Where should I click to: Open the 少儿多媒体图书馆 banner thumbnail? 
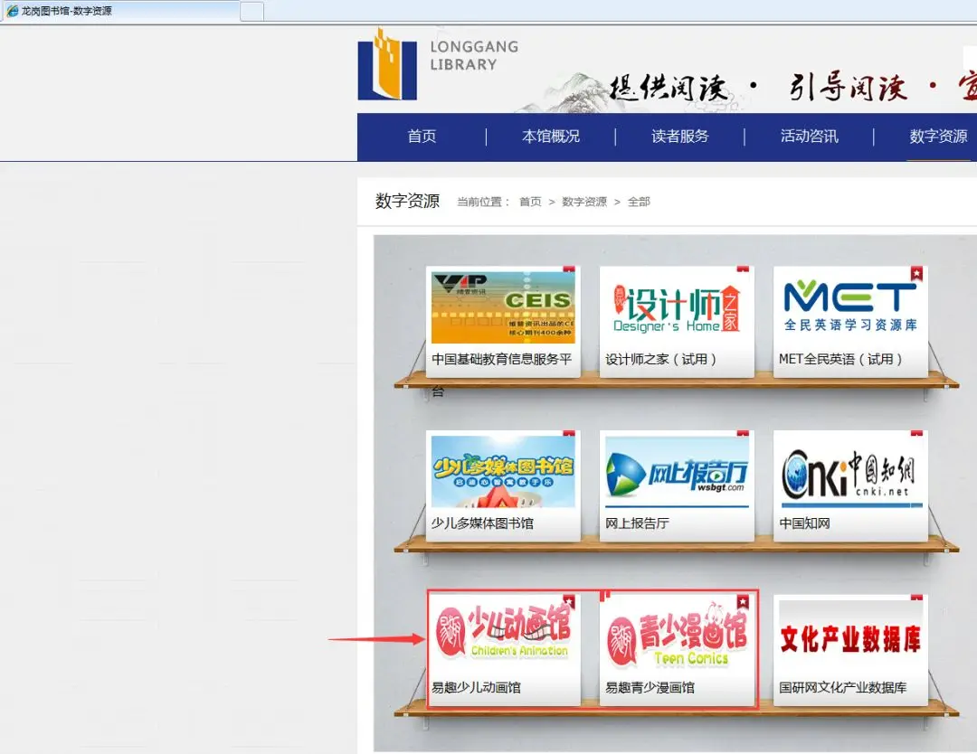pos(503,472)
